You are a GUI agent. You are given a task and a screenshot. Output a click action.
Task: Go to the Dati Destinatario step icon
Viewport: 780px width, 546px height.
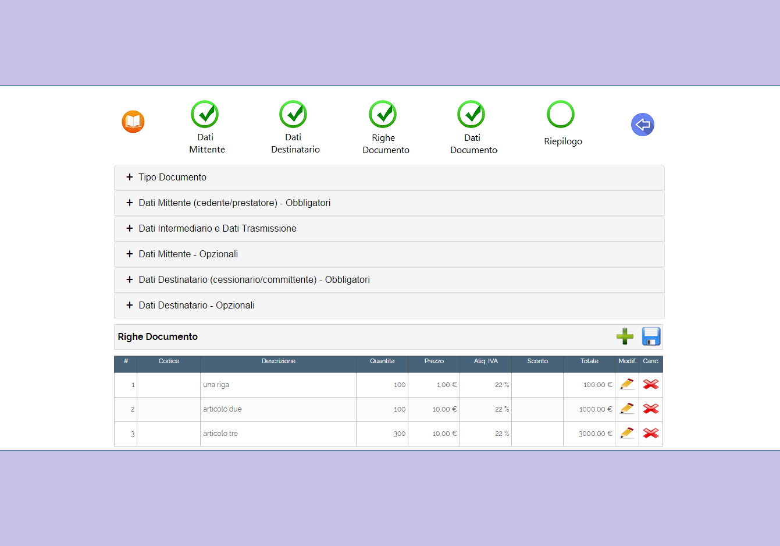pyautogui.click(x=293, y=114)
